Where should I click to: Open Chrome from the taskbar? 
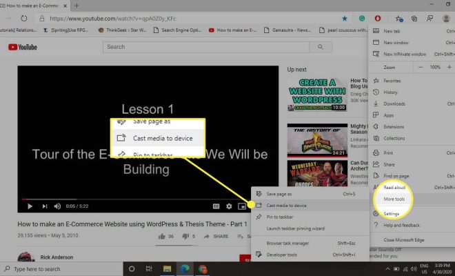(x=203, y=268)
